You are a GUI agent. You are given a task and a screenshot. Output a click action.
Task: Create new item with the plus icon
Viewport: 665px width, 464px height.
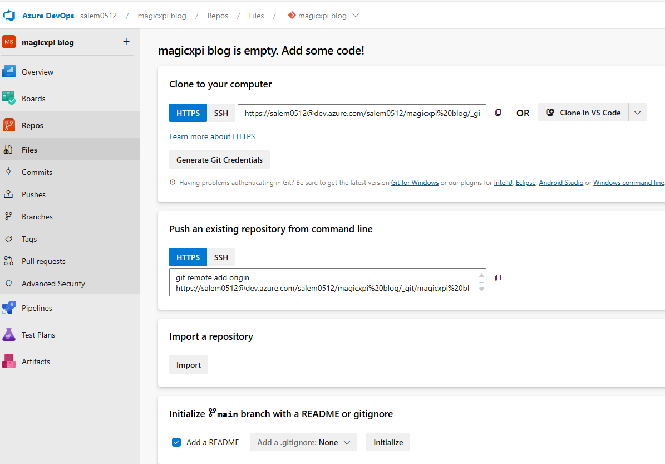[x=126, y=42]
